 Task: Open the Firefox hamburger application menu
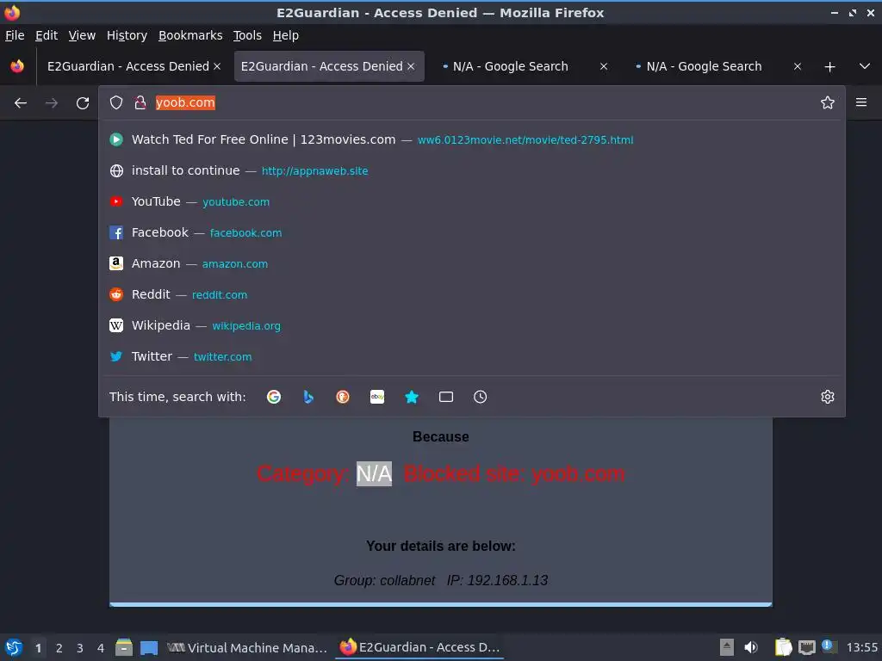pyautogui.click(x=861, y=102)
